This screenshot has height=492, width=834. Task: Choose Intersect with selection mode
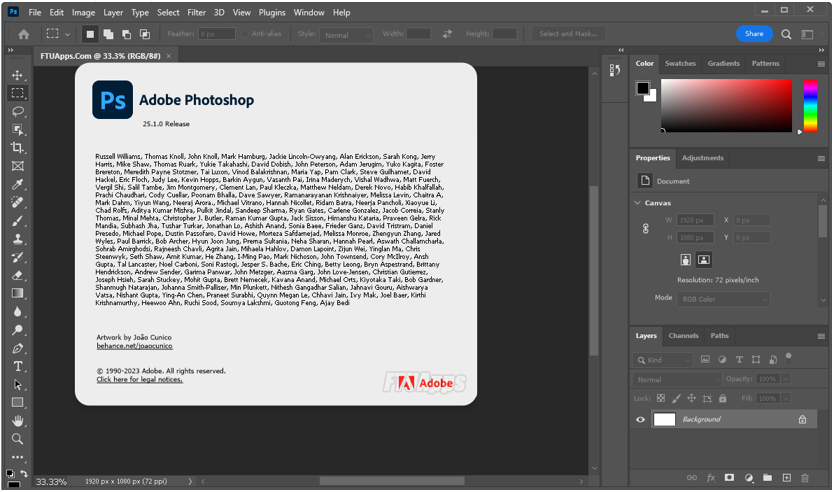click(145, 34)
